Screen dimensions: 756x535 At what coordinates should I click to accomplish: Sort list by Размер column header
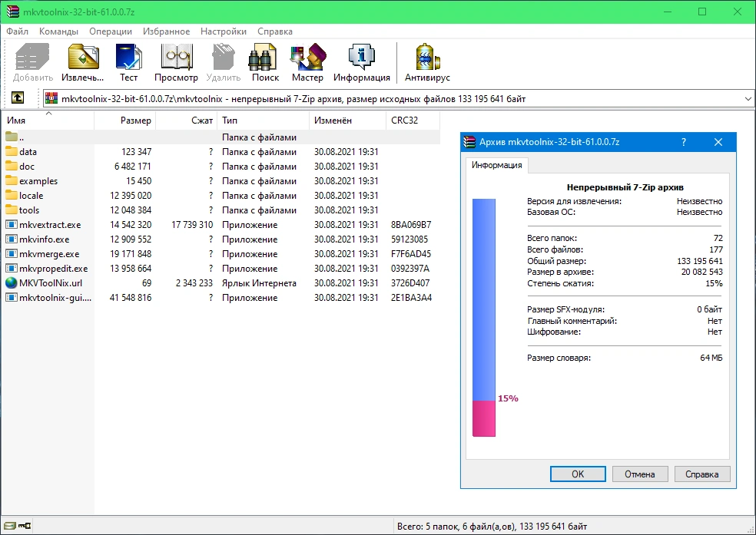124,121
